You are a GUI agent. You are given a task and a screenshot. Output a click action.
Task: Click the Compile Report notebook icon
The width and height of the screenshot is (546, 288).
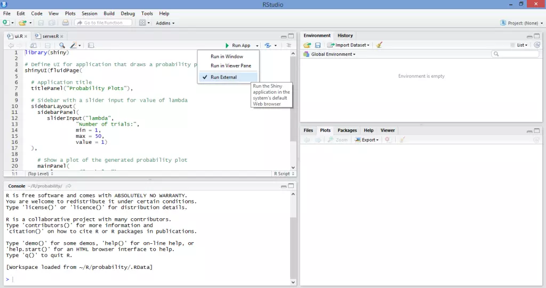pos(91,45)
